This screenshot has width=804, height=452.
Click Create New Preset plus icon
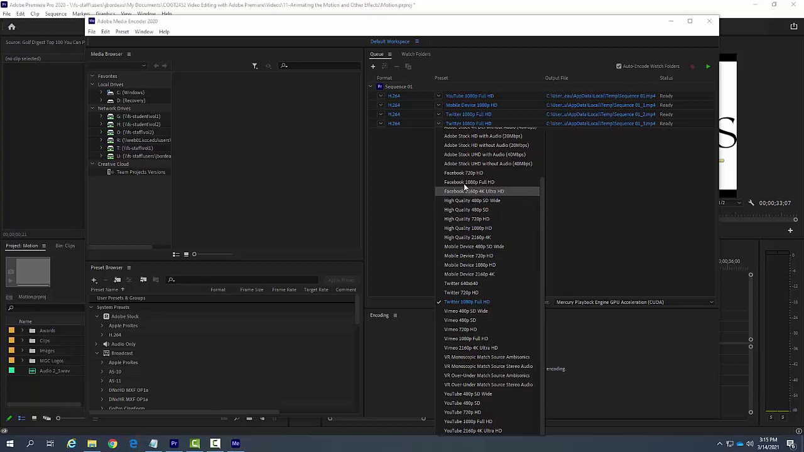94,280
